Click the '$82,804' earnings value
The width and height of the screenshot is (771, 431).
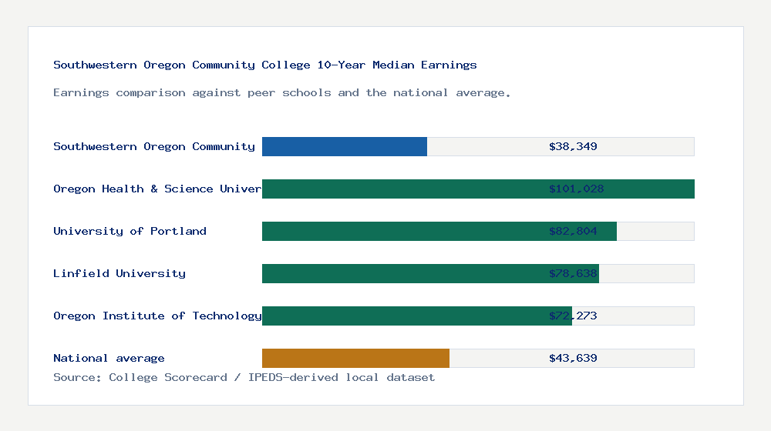tap(574, 231)
